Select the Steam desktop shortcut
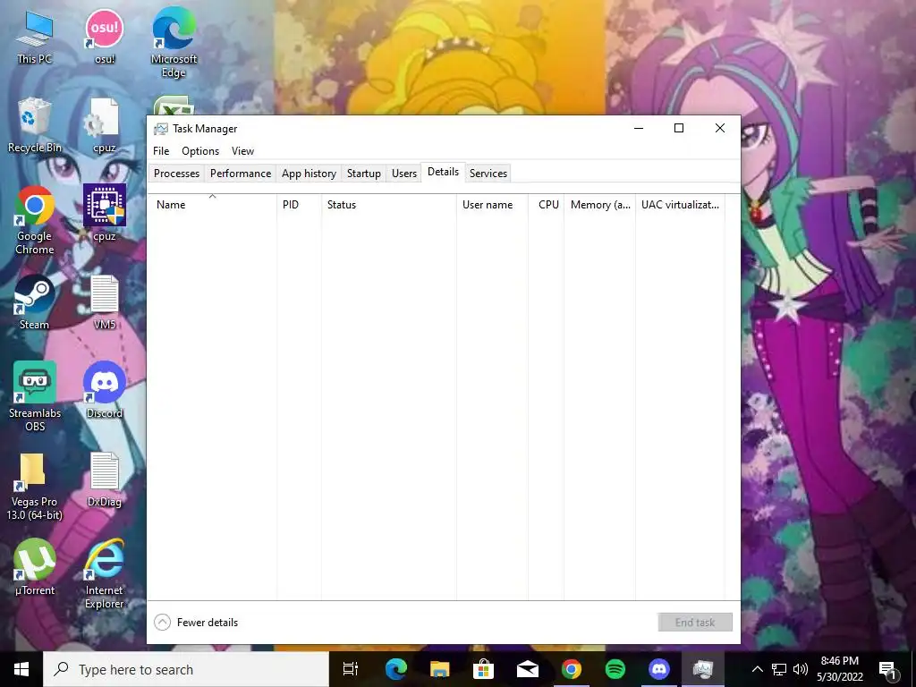This screenshot has height=687, width=916. 35,302
